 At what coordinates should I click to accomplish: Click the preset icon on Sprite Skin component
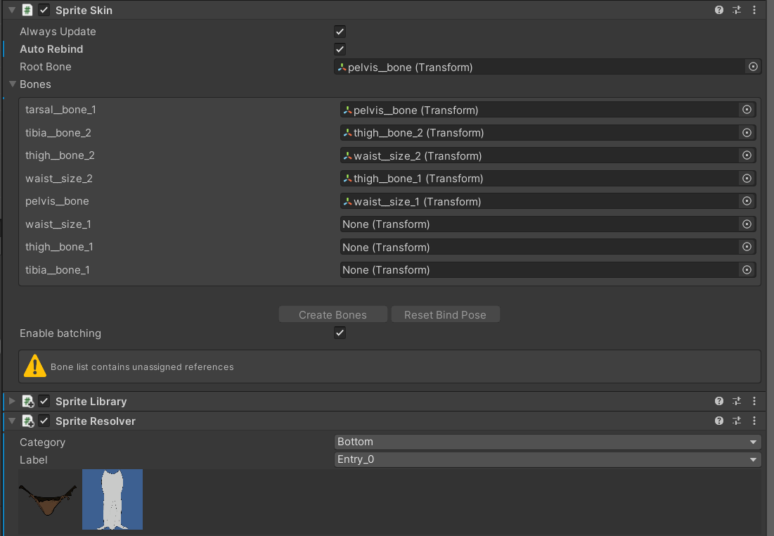pyautogui.click(x=736, y=10)
